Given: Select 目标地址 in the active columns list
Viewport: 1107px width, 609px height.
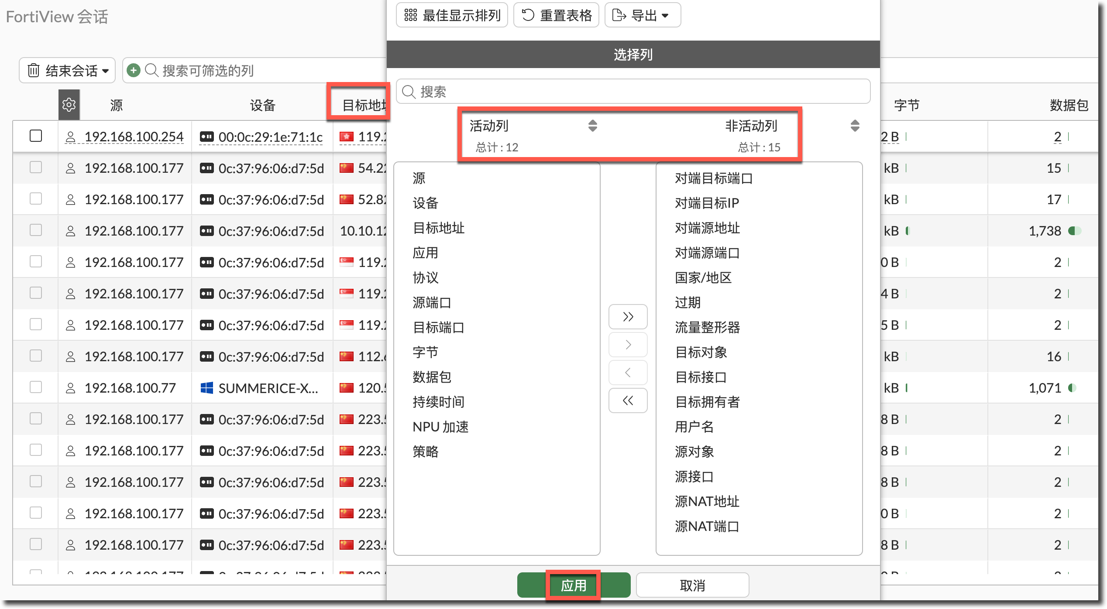Looking at the screenshot, I should pyautogui.click(x=439, y=228).
